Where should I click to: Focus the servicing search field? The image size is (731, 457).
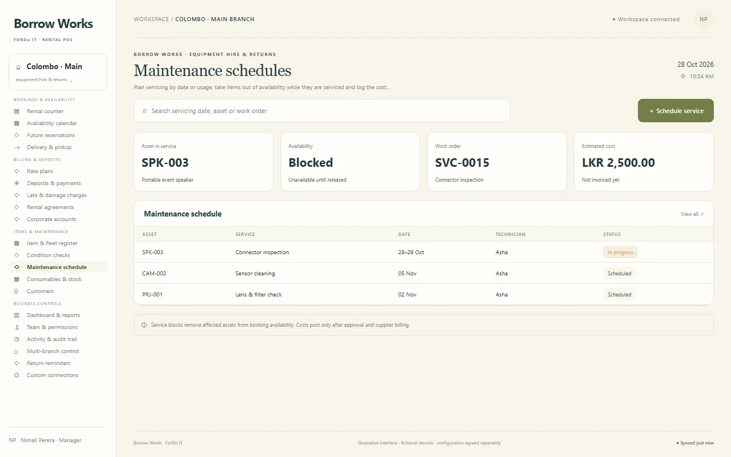[322, 111]
